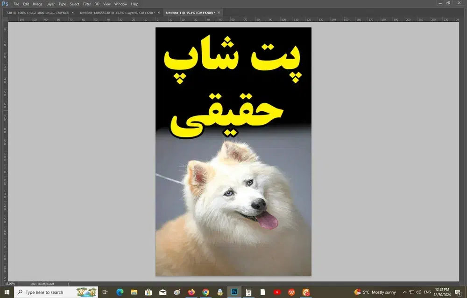Open the Windows Start menu
This screenshot has height=298, width=467.
click(7, 292)
